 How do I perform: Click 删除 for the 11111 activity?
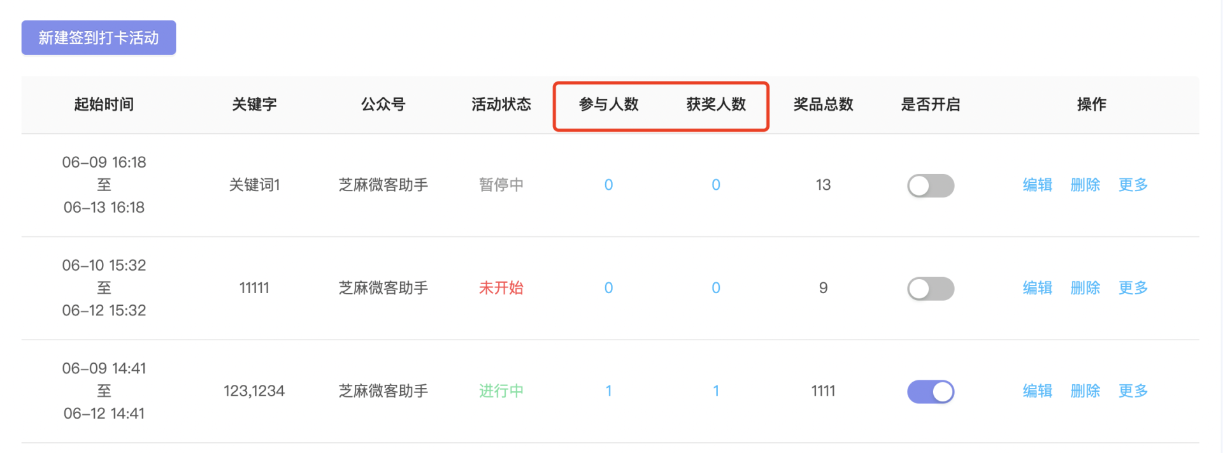[x=1085, y=288]
